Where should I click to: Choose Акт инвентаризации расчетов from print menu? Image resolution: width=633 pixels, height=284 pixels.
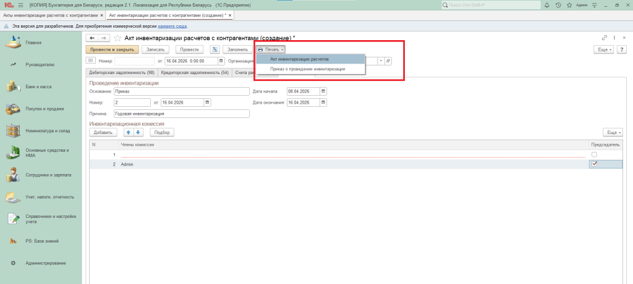pyautogui.click(x=299, y=59)
